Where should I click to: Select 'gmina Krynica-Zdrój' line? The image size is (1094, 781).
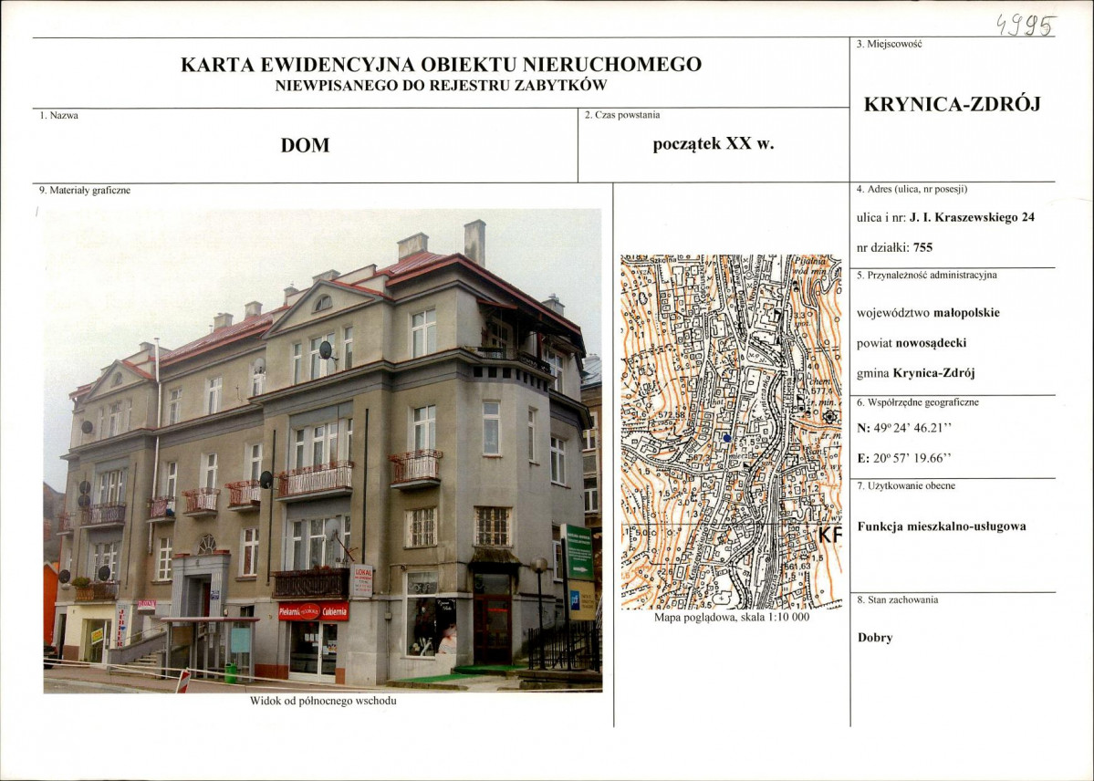click(x=915, y=372)
